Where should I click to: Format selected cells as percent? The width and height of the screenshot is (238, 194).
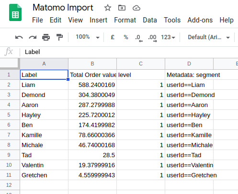pyautogui.click(x=126, y=37)
